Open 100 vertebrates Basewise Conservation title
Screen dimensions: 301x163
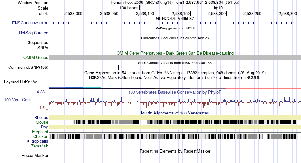click(x=175, y=92)
